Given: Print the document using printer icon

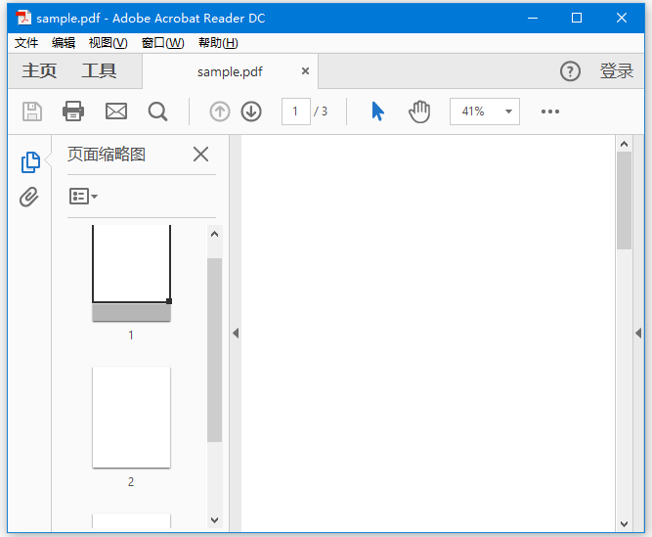Looking at the screenshot, I should 73,112.
